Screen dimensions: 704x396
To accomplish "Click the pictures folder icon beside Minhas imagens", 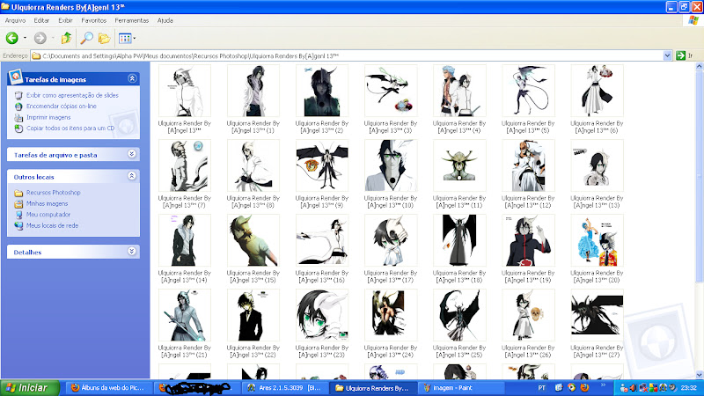I will pos(18,204).
